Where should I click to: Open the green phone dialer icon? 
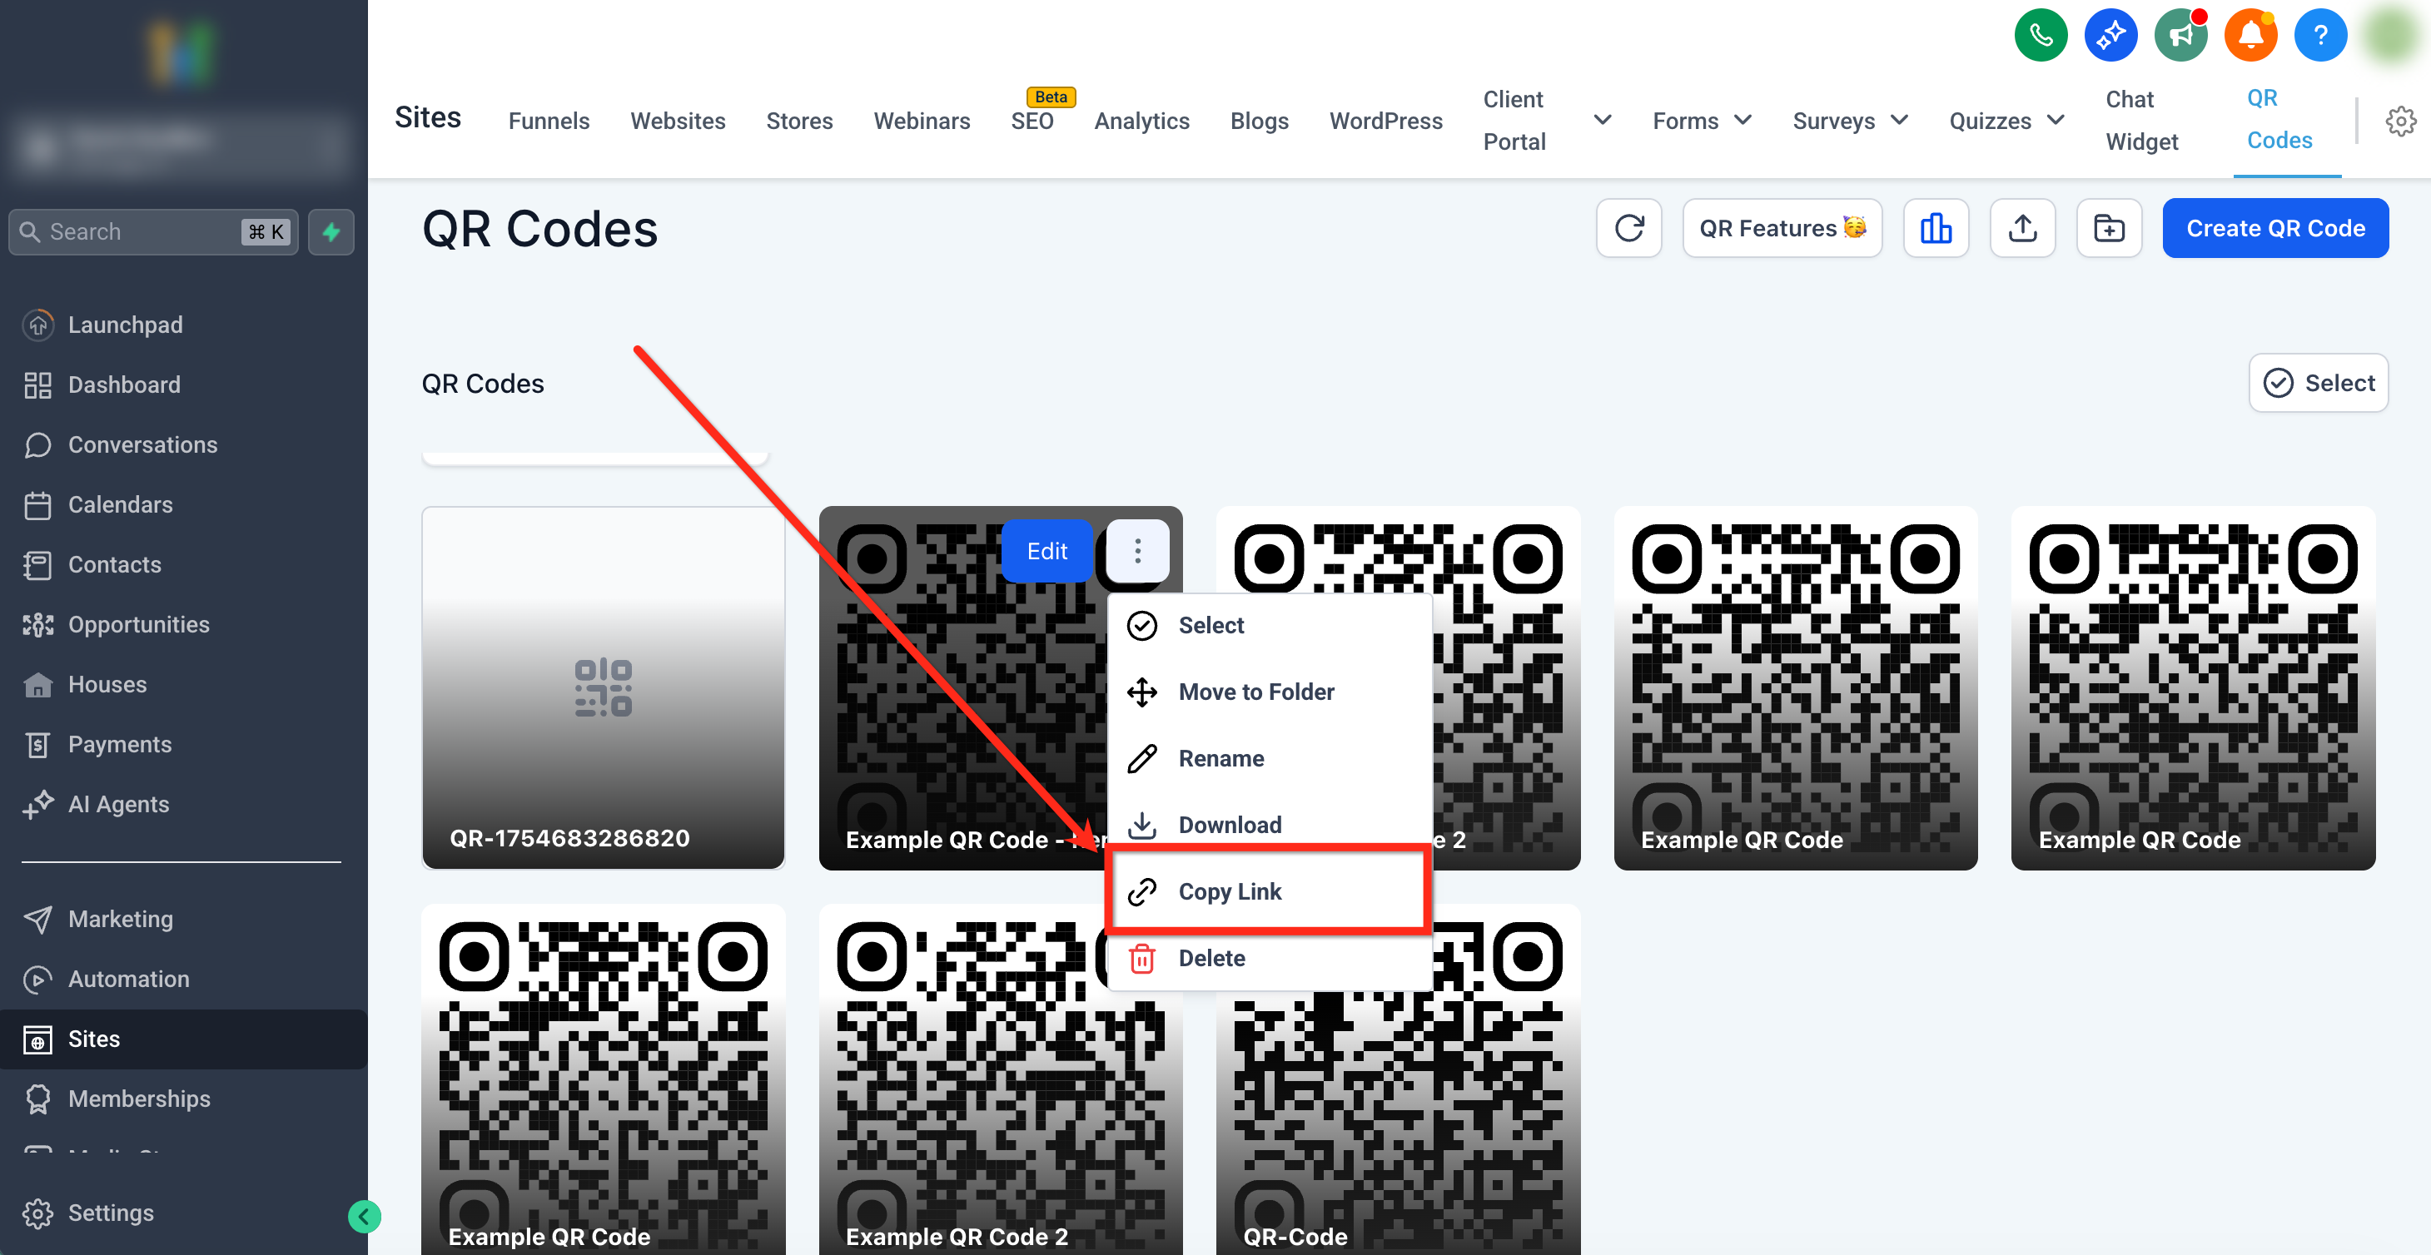coord(2040,36)
